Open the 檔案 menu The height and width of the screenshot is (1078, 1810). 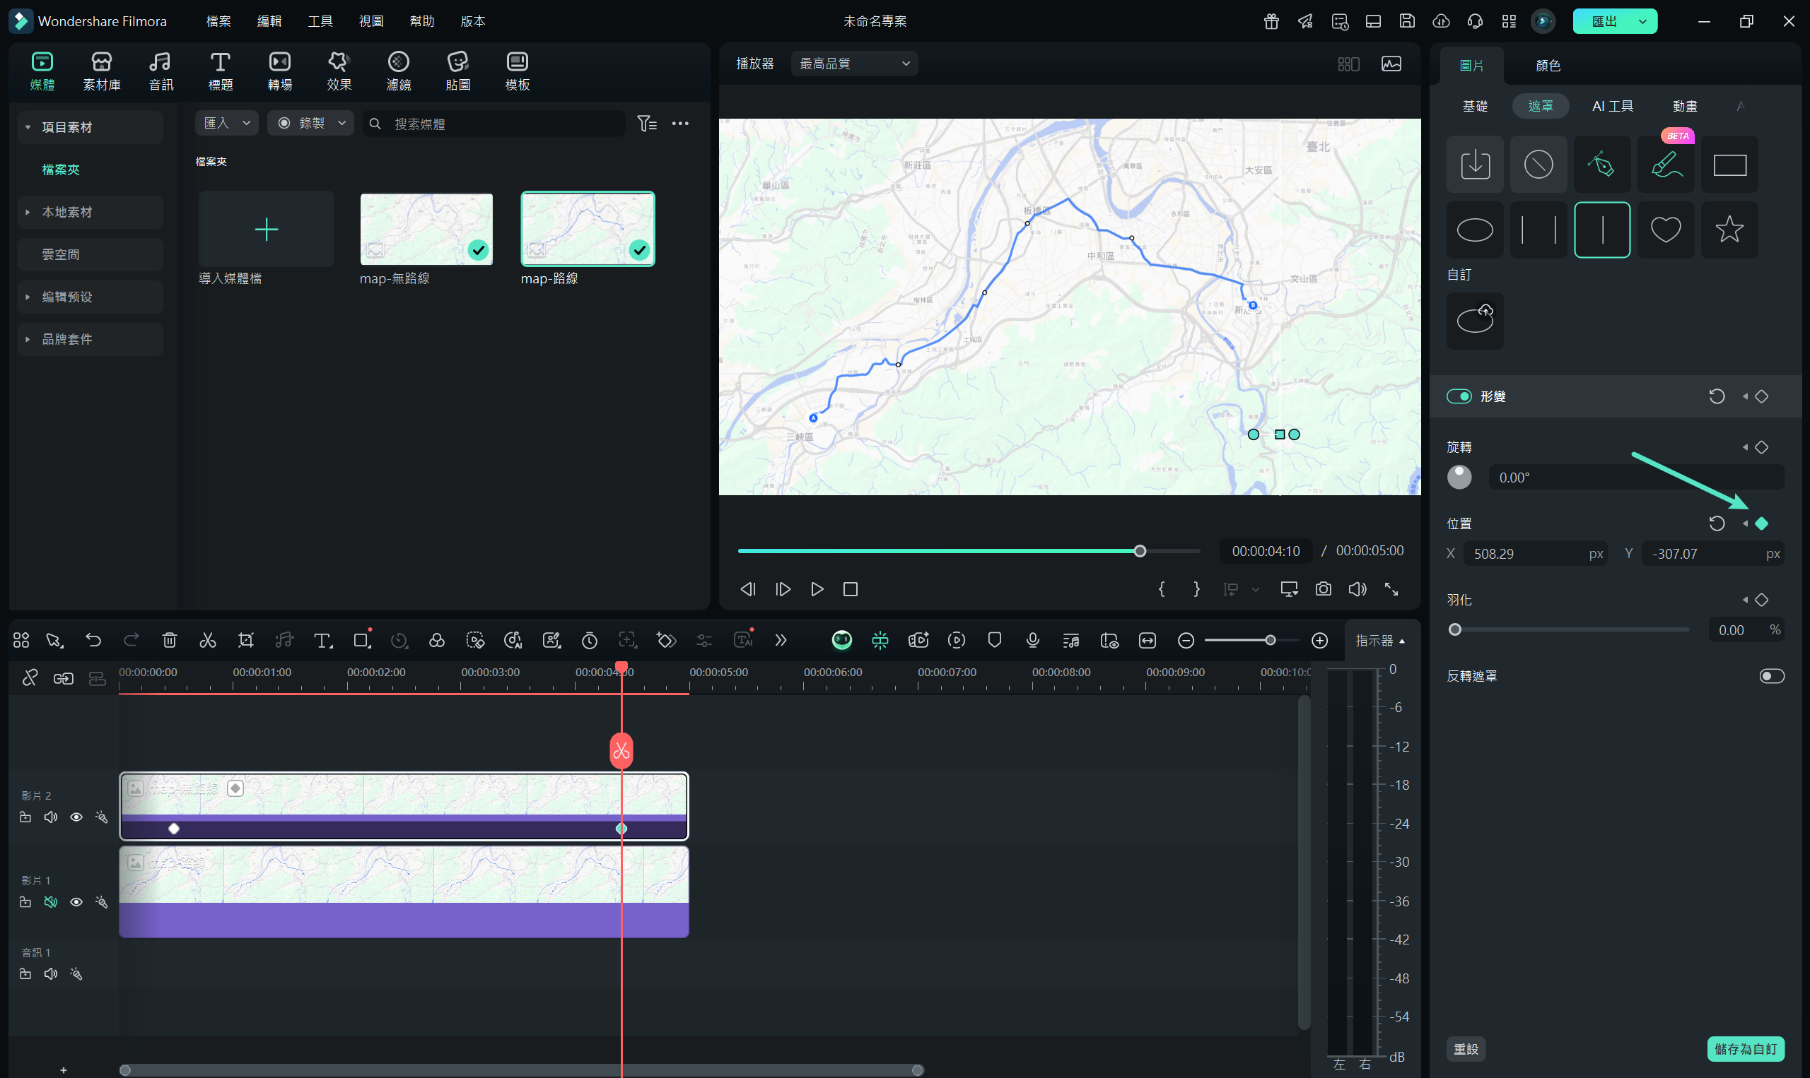tap(218, 21)
